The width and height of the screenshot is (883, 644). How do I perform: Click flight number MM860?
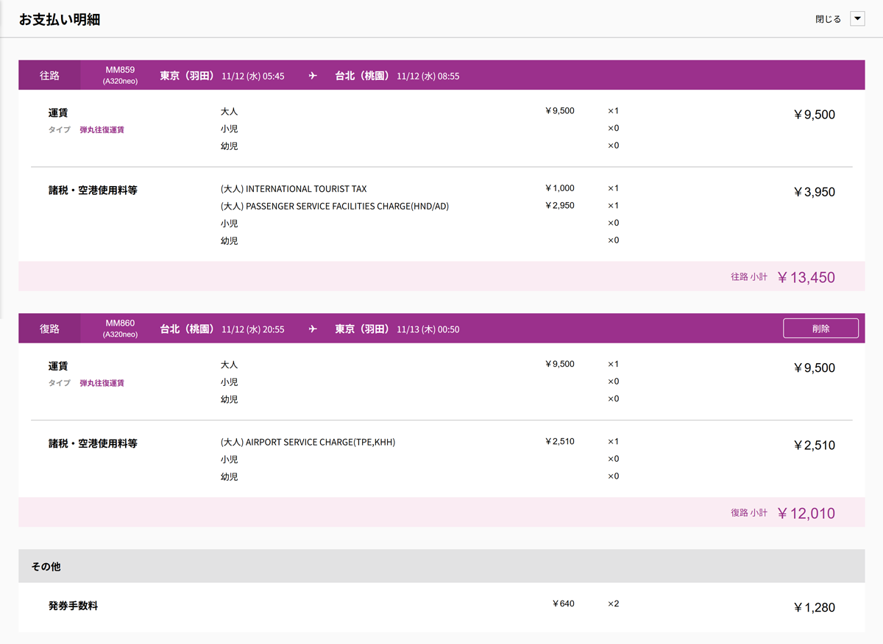tap(120, 323)
